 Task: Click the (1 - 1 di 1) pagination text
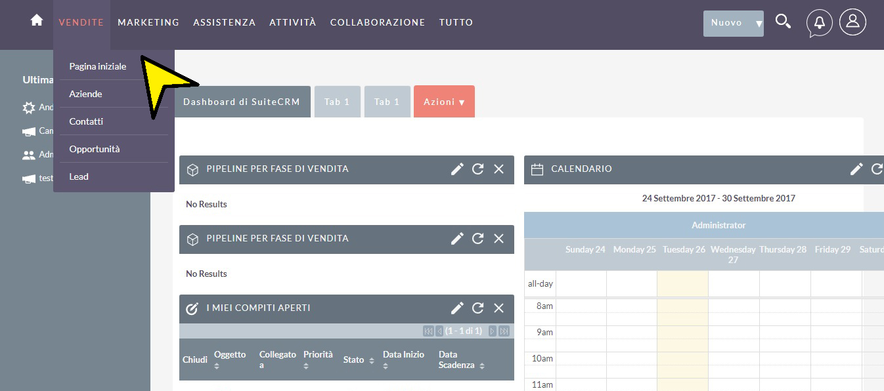[x=464, y=331]
